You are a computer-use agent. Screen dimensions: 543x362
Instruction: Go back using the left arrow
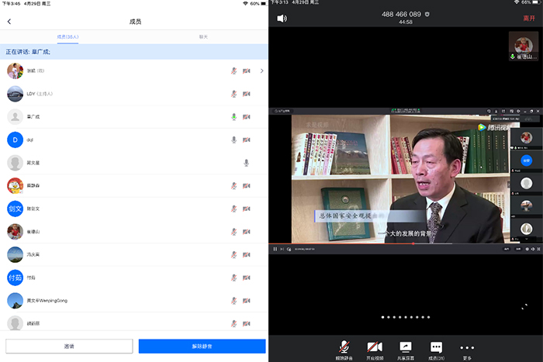[9, 22]
